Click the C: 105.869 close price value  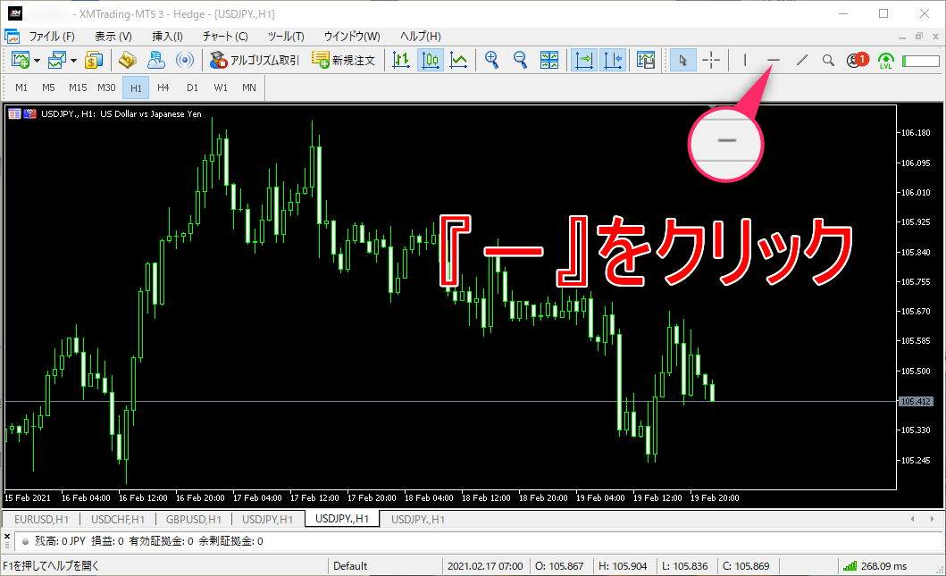pyautogui.click(x=746, y=566)
